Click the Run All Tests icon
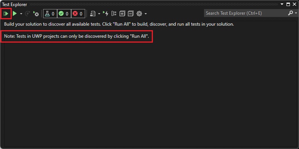This screenshot has height=149, width=299. 6,14
